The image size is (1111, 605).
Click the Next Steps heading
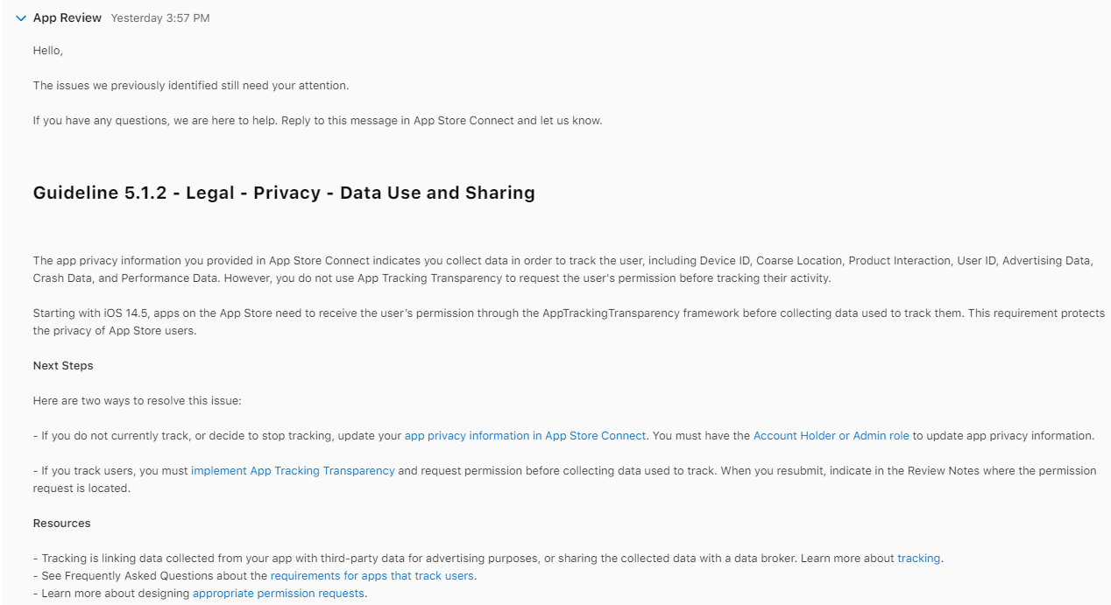click(x=63, y=366)
